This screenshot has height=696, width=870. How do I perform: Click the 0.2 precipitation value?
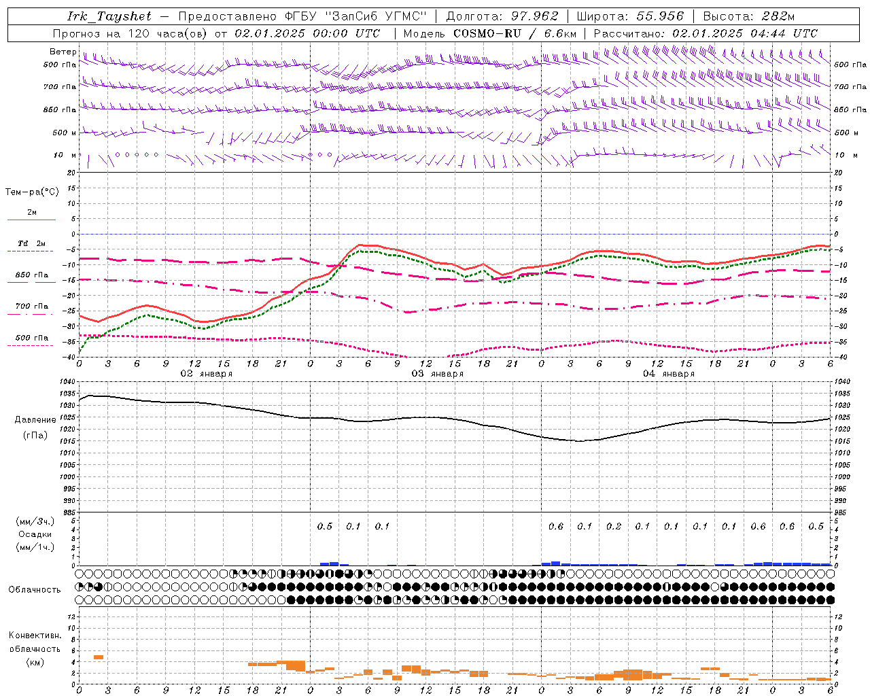point(614,526)
